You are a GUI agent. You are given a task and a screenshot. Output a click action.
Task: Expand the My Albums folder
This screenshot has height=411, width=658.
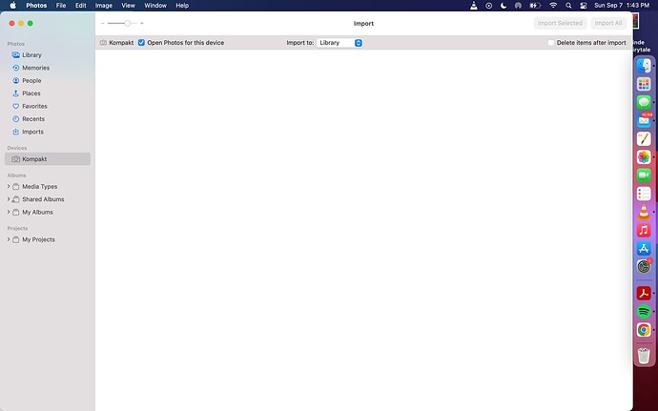point(9,212)
